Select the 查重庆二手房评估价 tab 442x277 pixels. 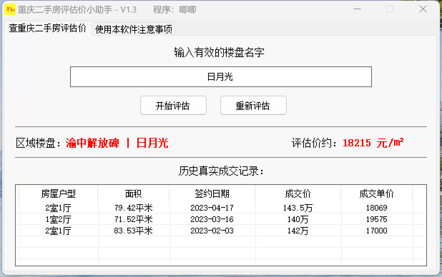48,29
